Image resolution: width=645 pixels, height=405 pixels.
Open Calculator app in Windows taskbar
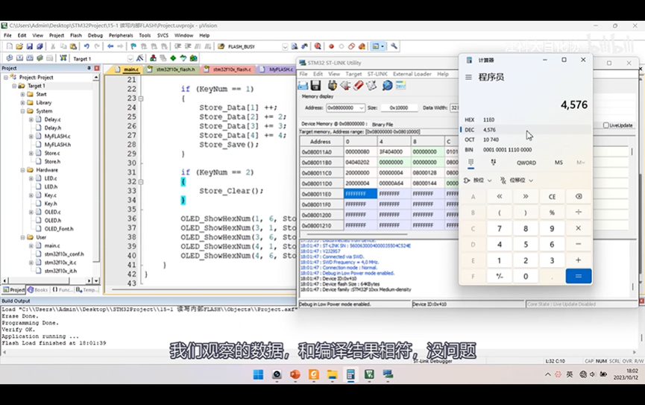[x=350, y=374]
